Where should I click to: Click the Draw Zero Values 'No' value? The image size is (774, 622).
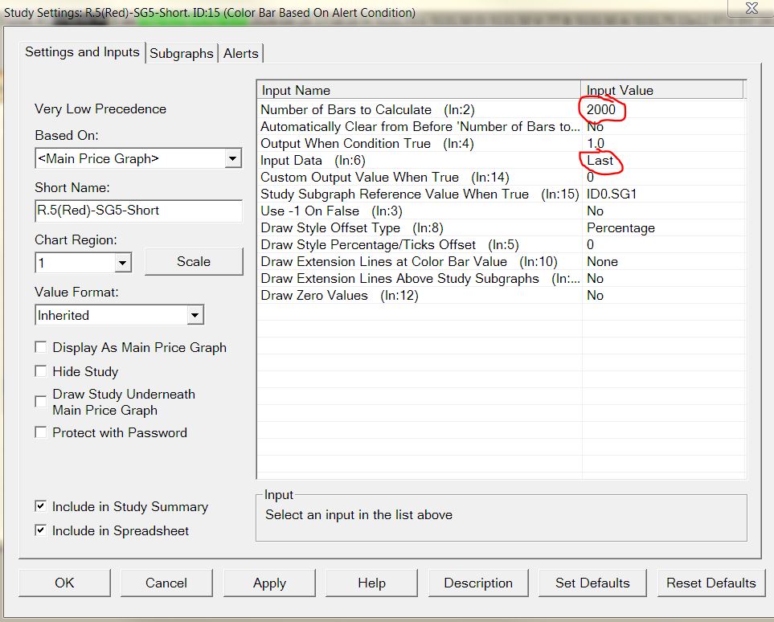click(595, 295)
